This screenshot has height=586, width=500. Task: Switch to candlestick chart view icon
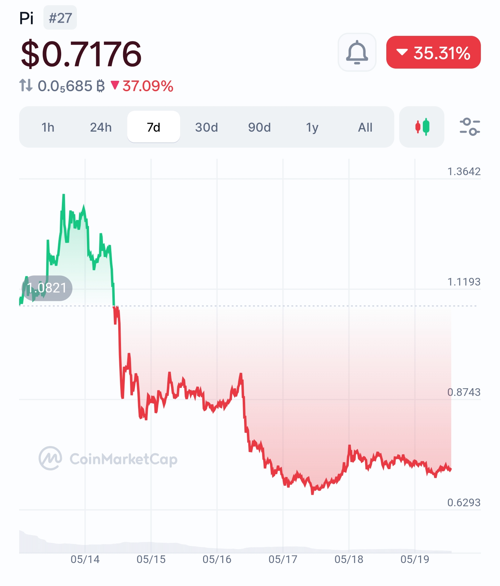422,127
